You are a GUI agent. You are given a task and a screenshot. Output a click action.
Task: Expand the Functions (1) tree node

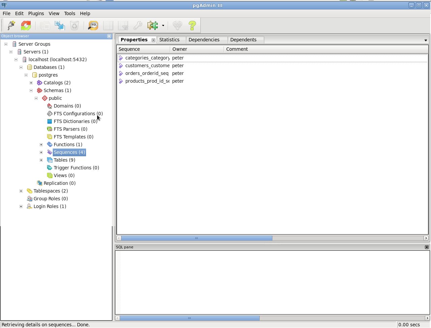(41, 145)
